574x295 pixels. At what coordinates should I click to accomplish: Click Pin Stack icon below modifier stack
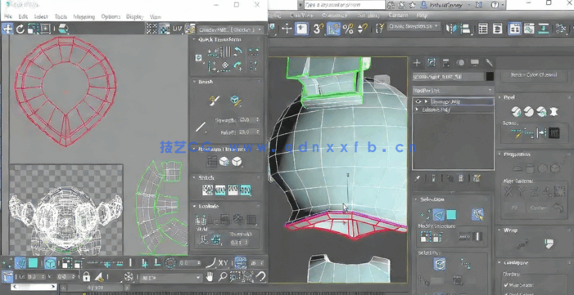pos(417,178)
